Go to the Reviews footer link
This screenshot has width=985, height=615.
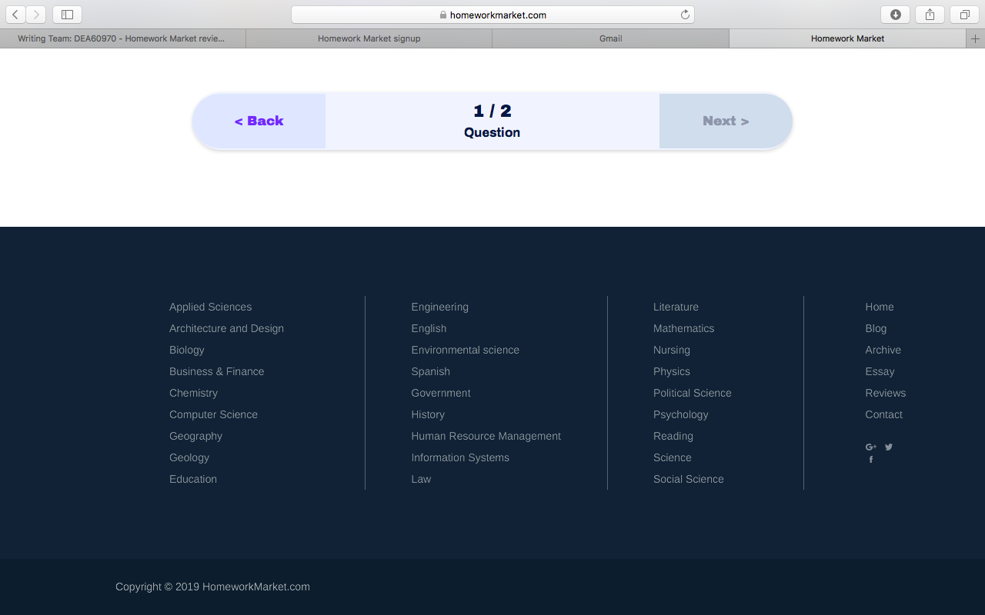pyautogui.click(x=885, y=393)
